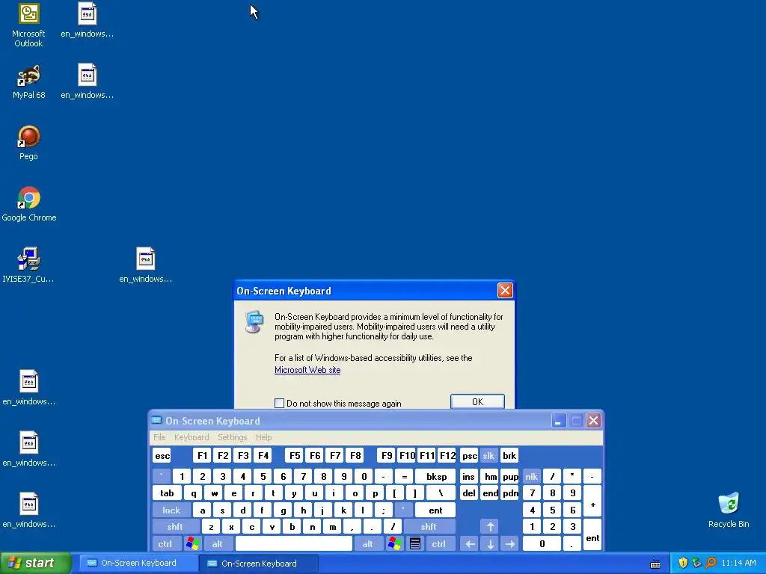Open Microsoft Outlook desktop icon

[x=28, y=25]
